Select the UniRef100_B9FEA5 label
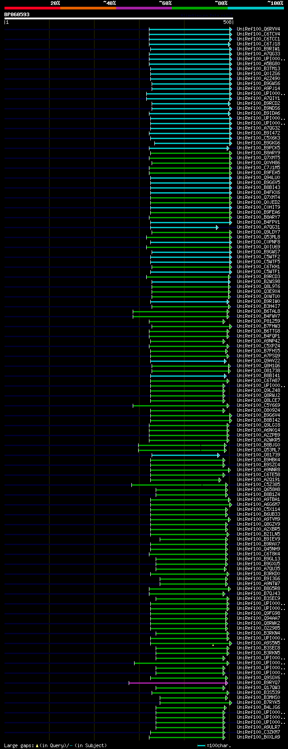This screenshot has height=749, width=288. tap(258, 173)
